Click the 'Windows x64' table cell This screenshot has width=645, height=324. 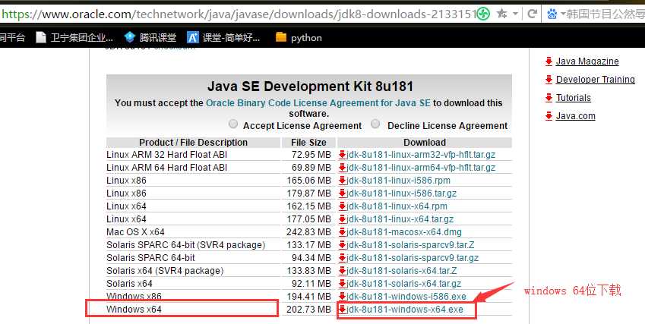pyautogui.click(x=193, y=310)
